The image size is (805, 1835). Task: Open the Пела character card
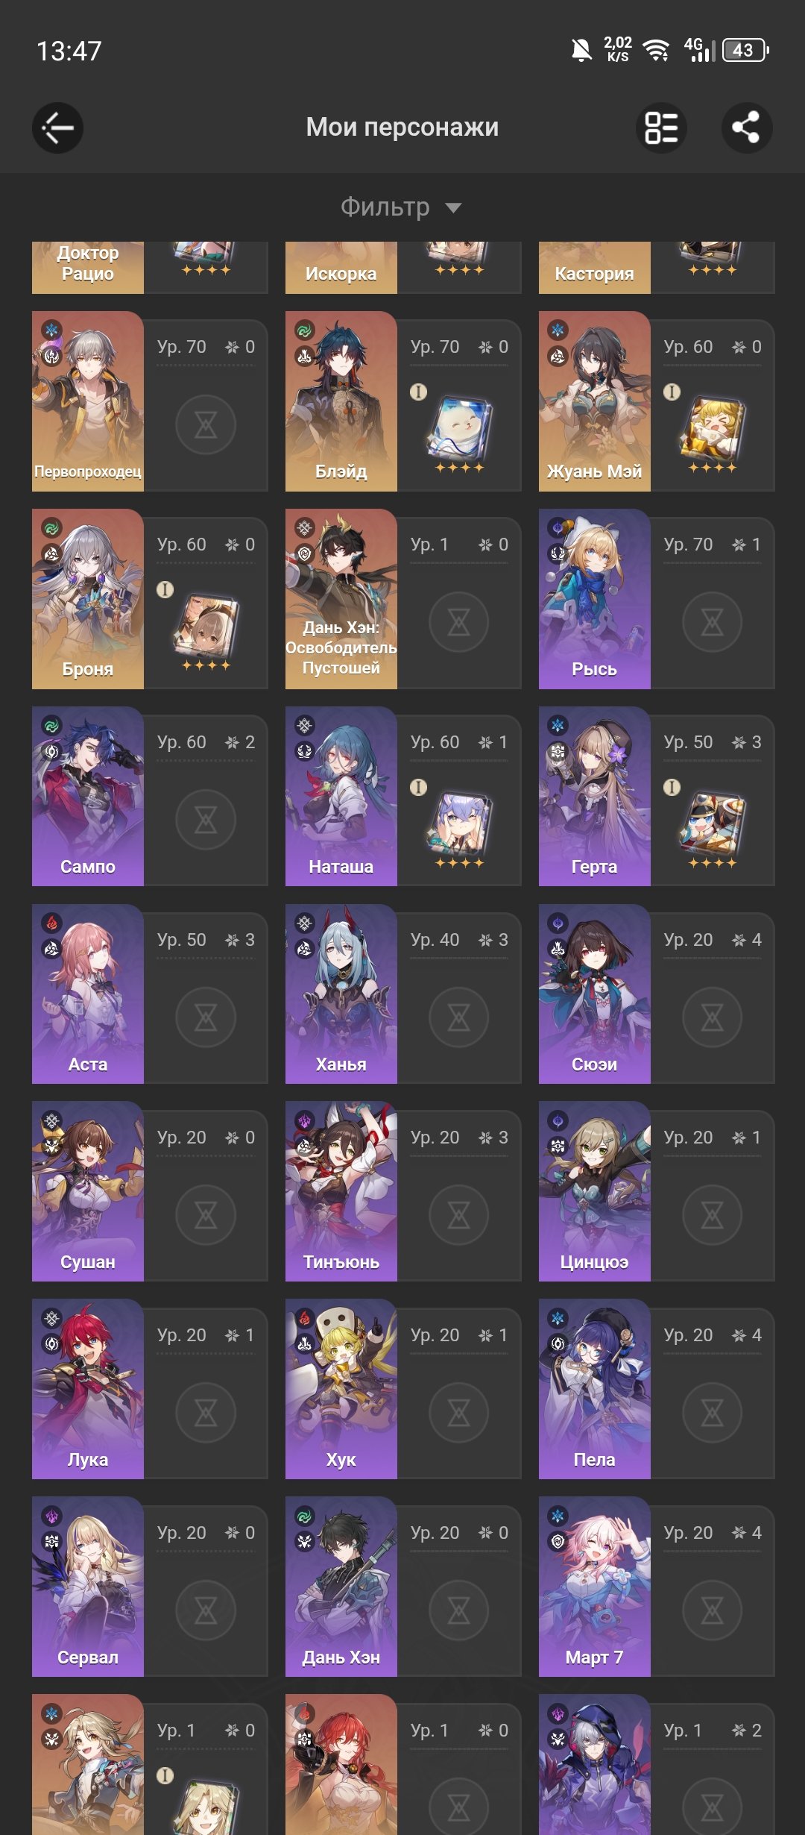(595, 1389)
